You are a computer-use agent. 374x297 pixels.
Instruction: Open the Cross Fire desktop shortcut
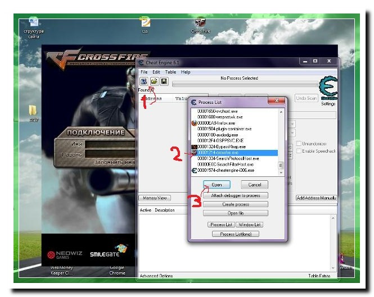tap(200, 25)
